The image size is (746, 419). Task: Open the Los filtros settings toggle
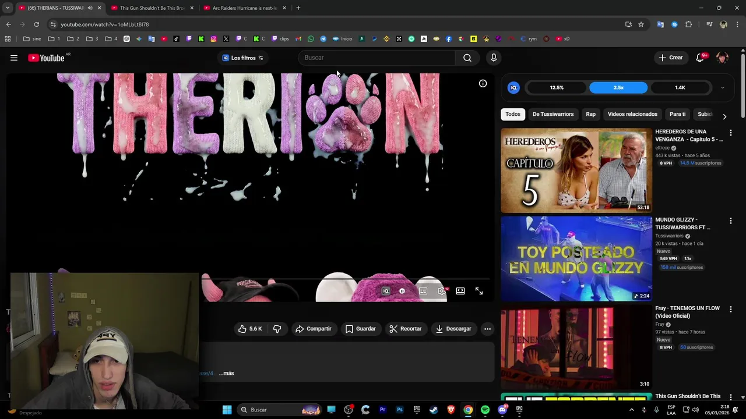pos(261,58)
